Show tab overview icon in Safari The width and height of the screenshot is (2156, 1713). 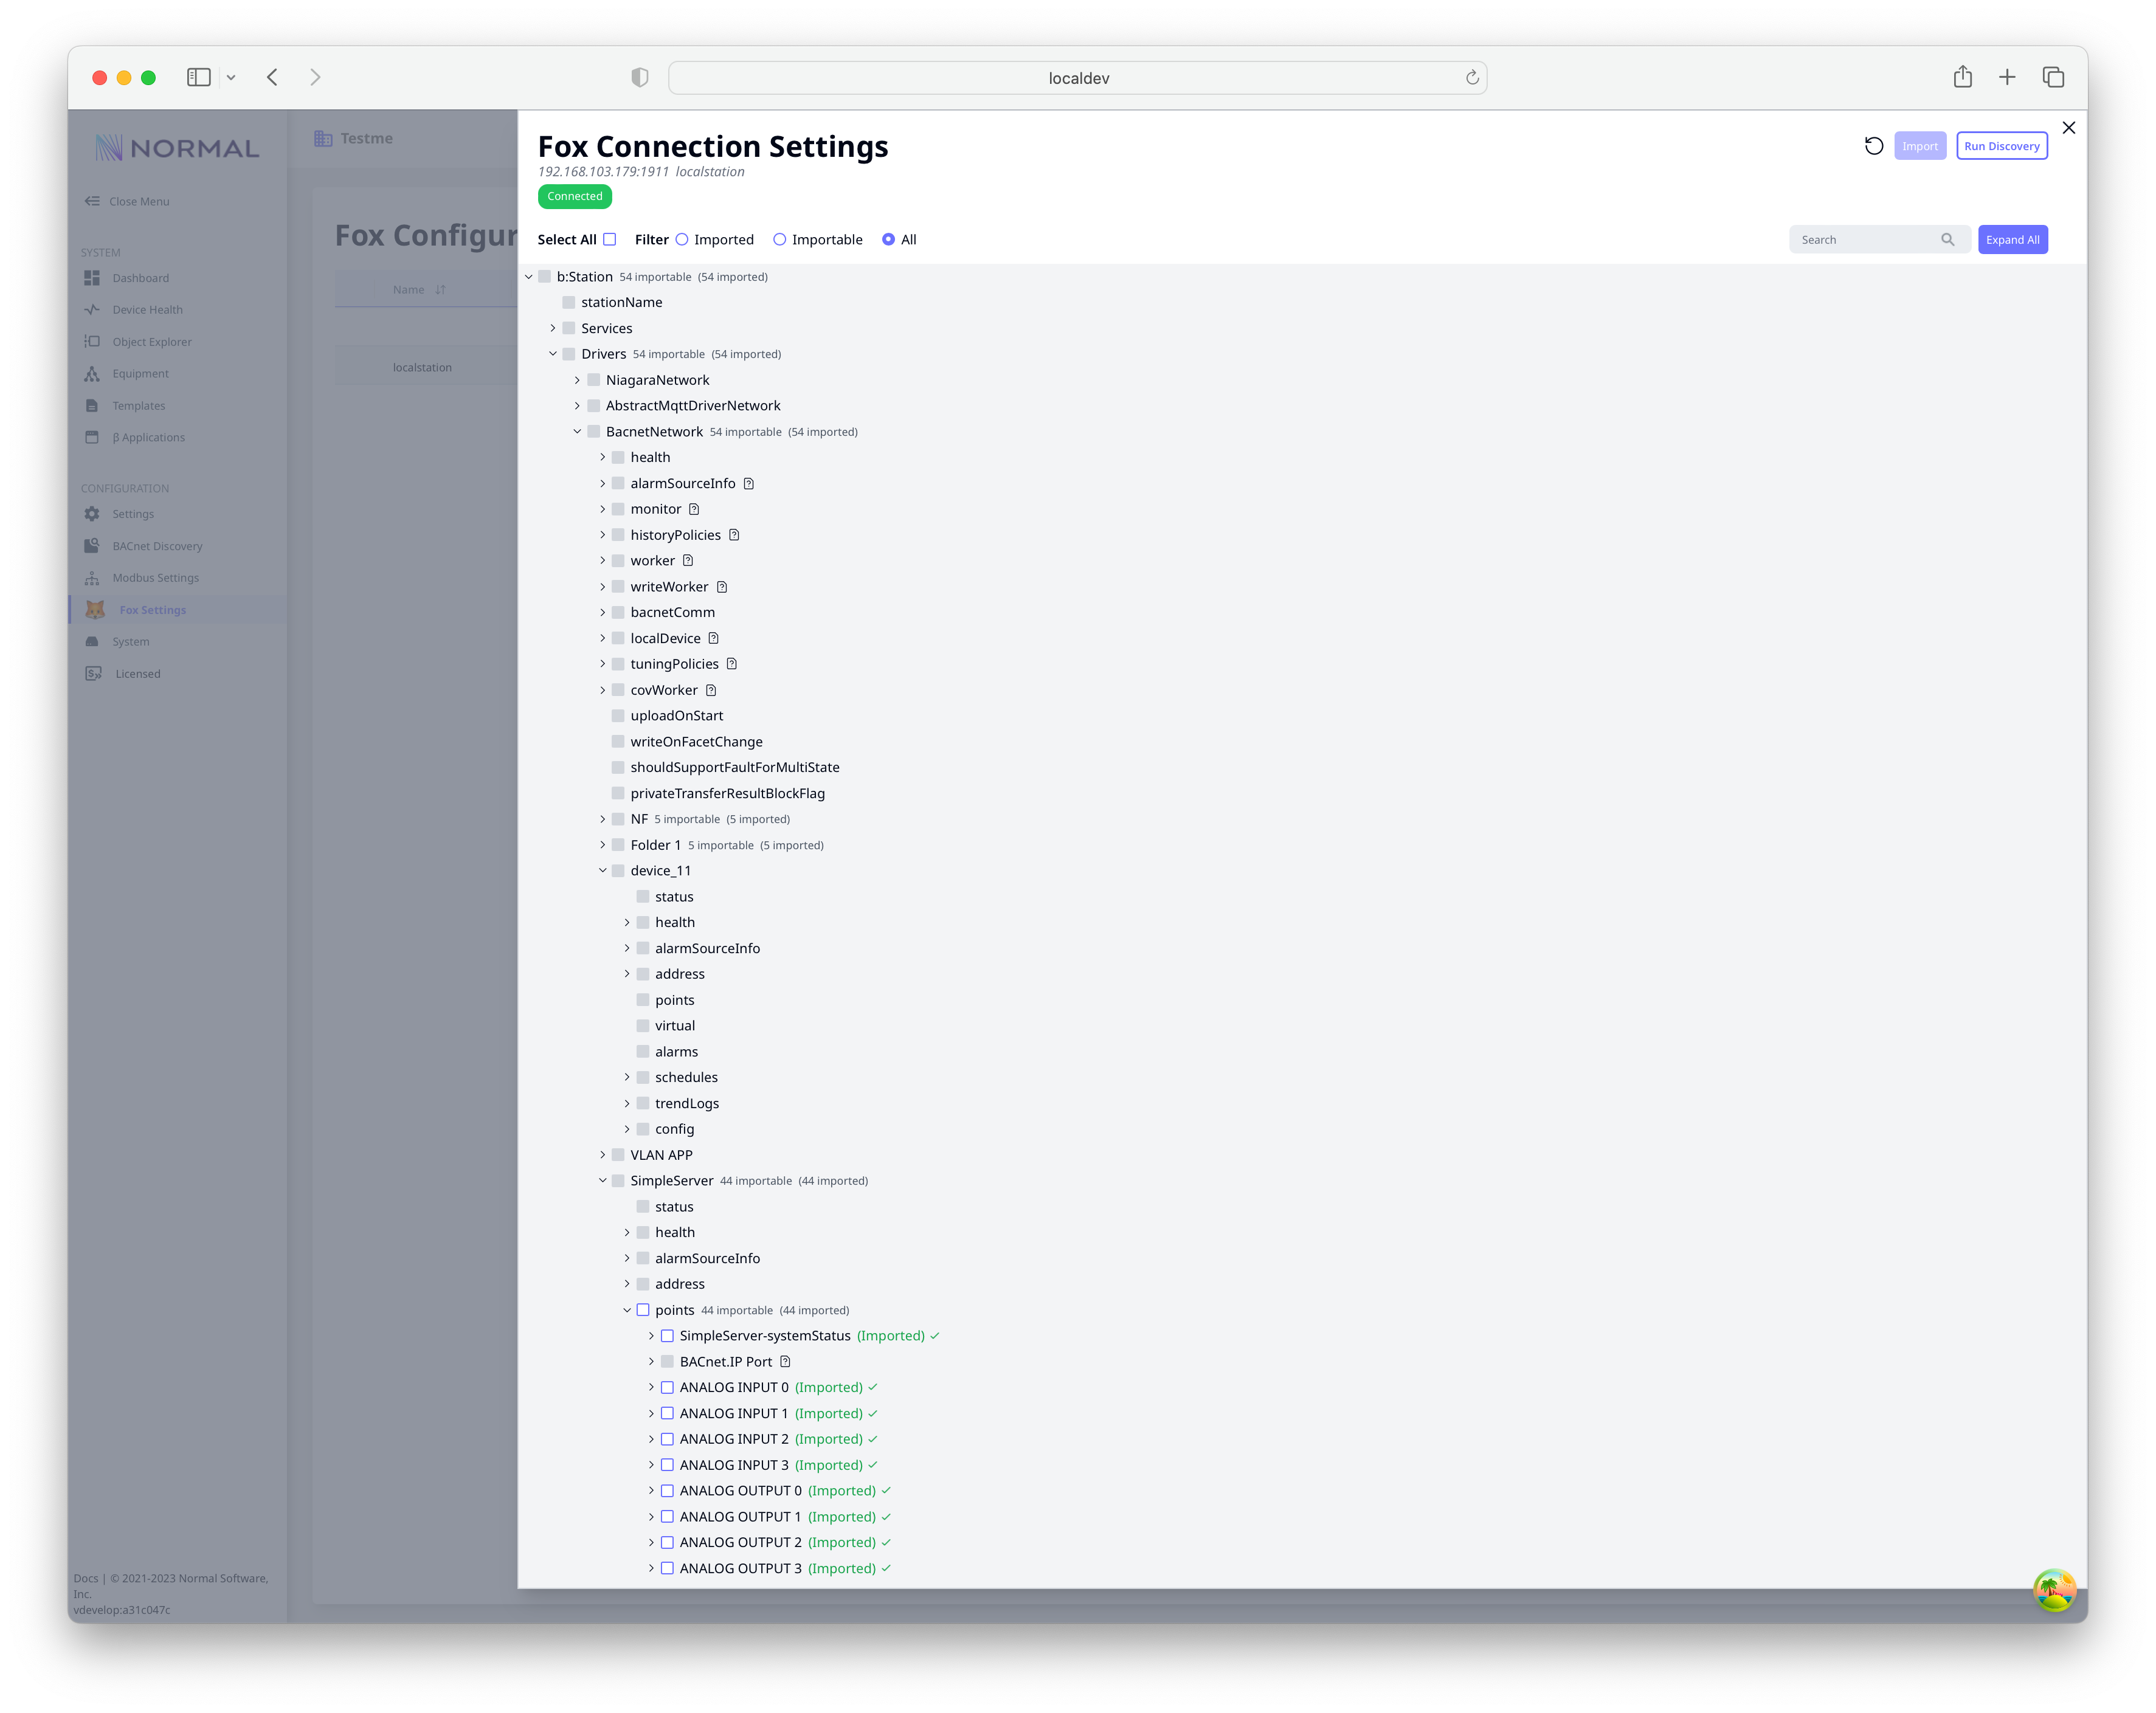pyautogui.click(x=2053, y=77)
